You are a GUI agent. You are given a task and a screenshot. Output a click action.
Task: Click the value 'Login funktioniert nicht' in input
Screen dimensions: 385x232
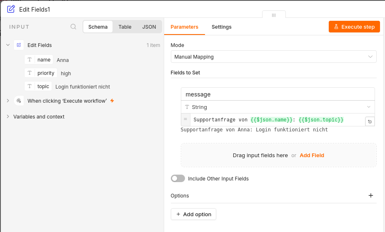(x=82, y=87)
